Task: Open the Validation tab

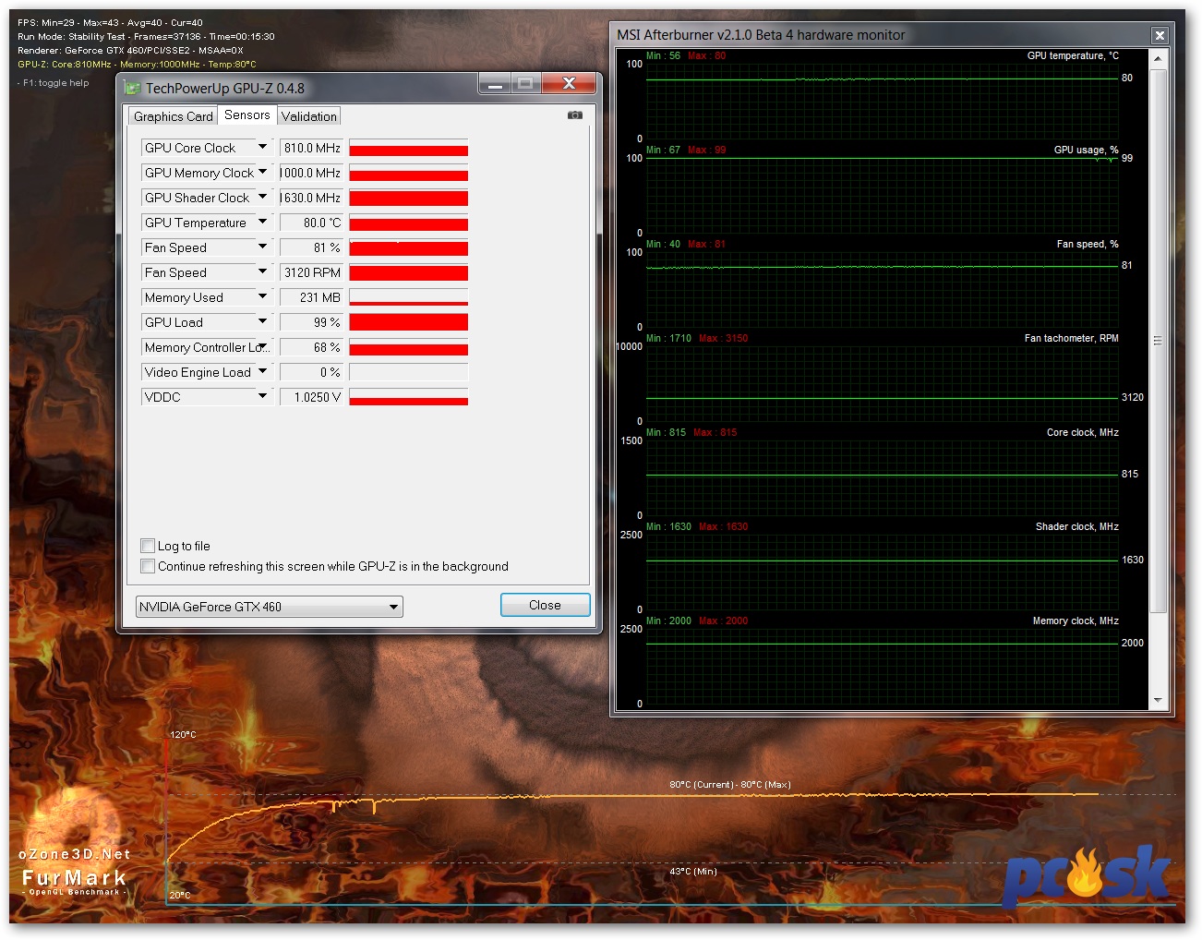Action: pos(309,116)
